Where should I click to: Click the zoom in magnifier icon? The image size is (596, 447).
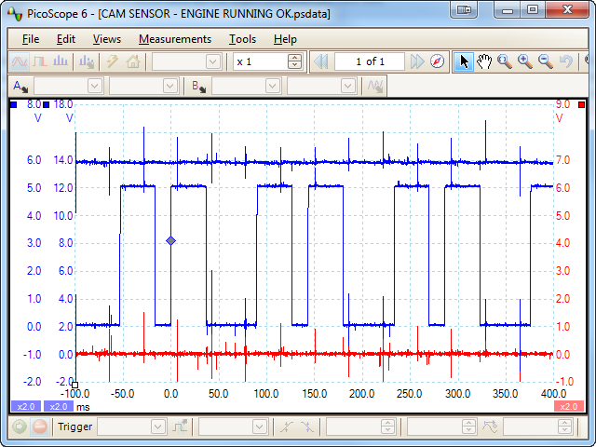(x=524, y=61)
